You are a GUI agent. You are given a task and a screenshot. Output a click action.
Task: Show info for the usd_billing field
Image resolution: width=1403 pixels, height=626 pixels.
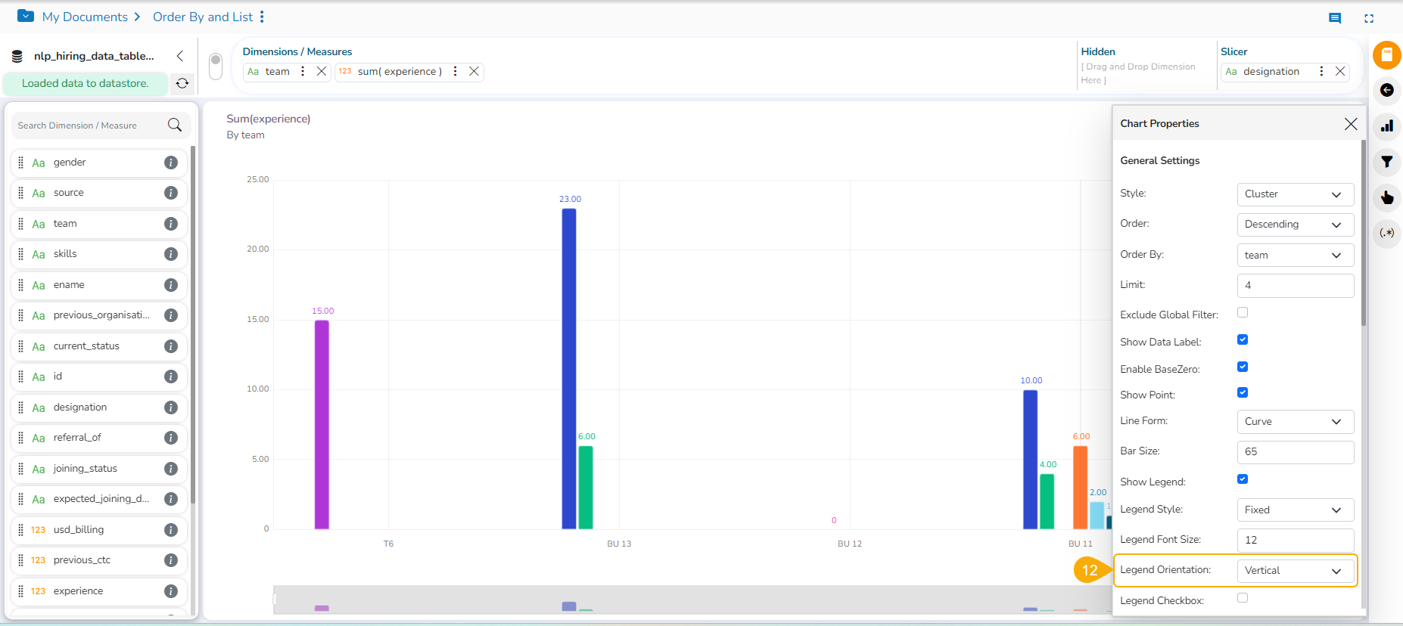(x=171, y=530)
